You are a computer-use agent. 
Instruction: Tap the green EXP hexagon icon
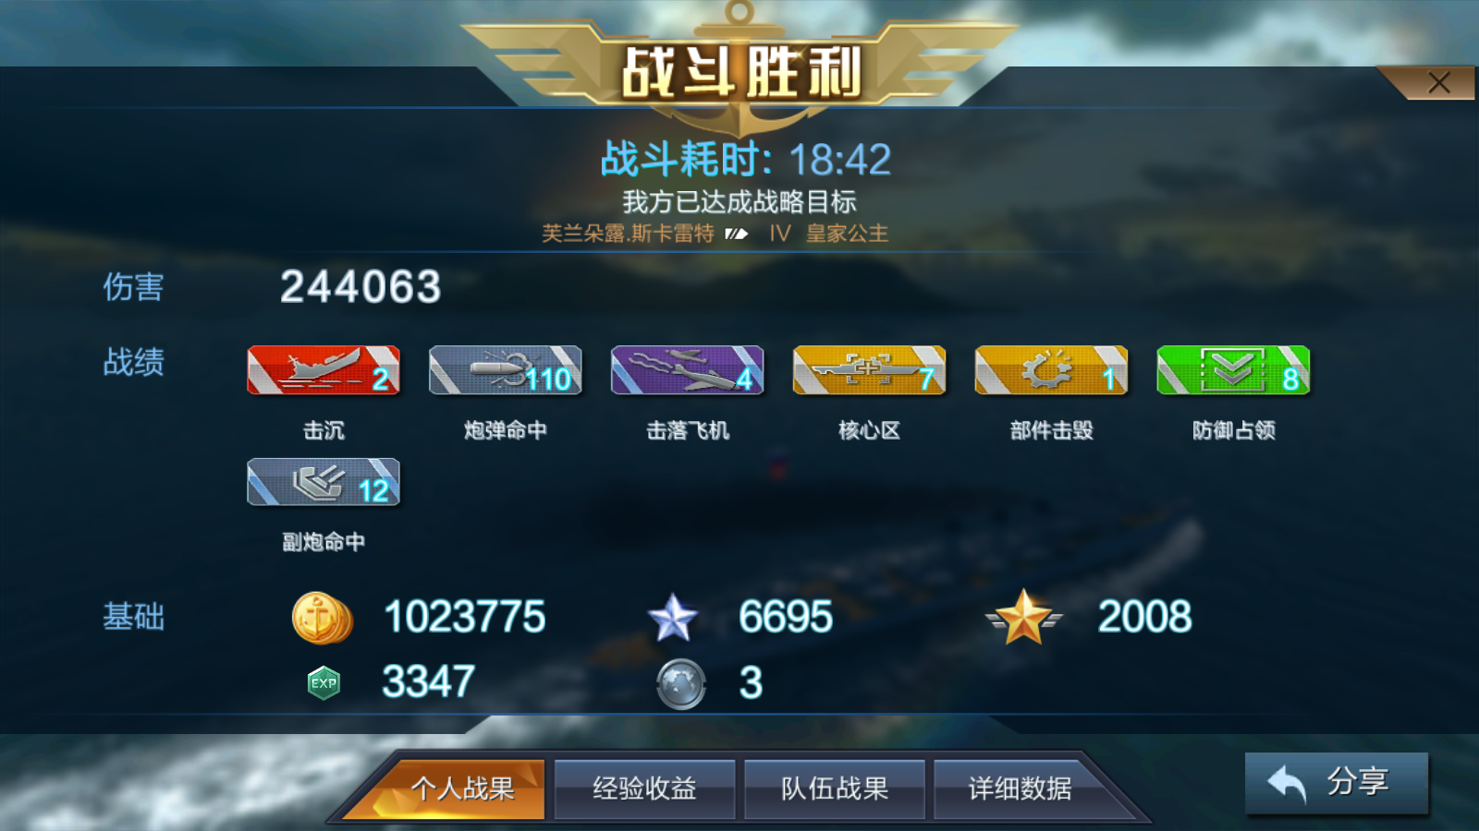(324, 683)
